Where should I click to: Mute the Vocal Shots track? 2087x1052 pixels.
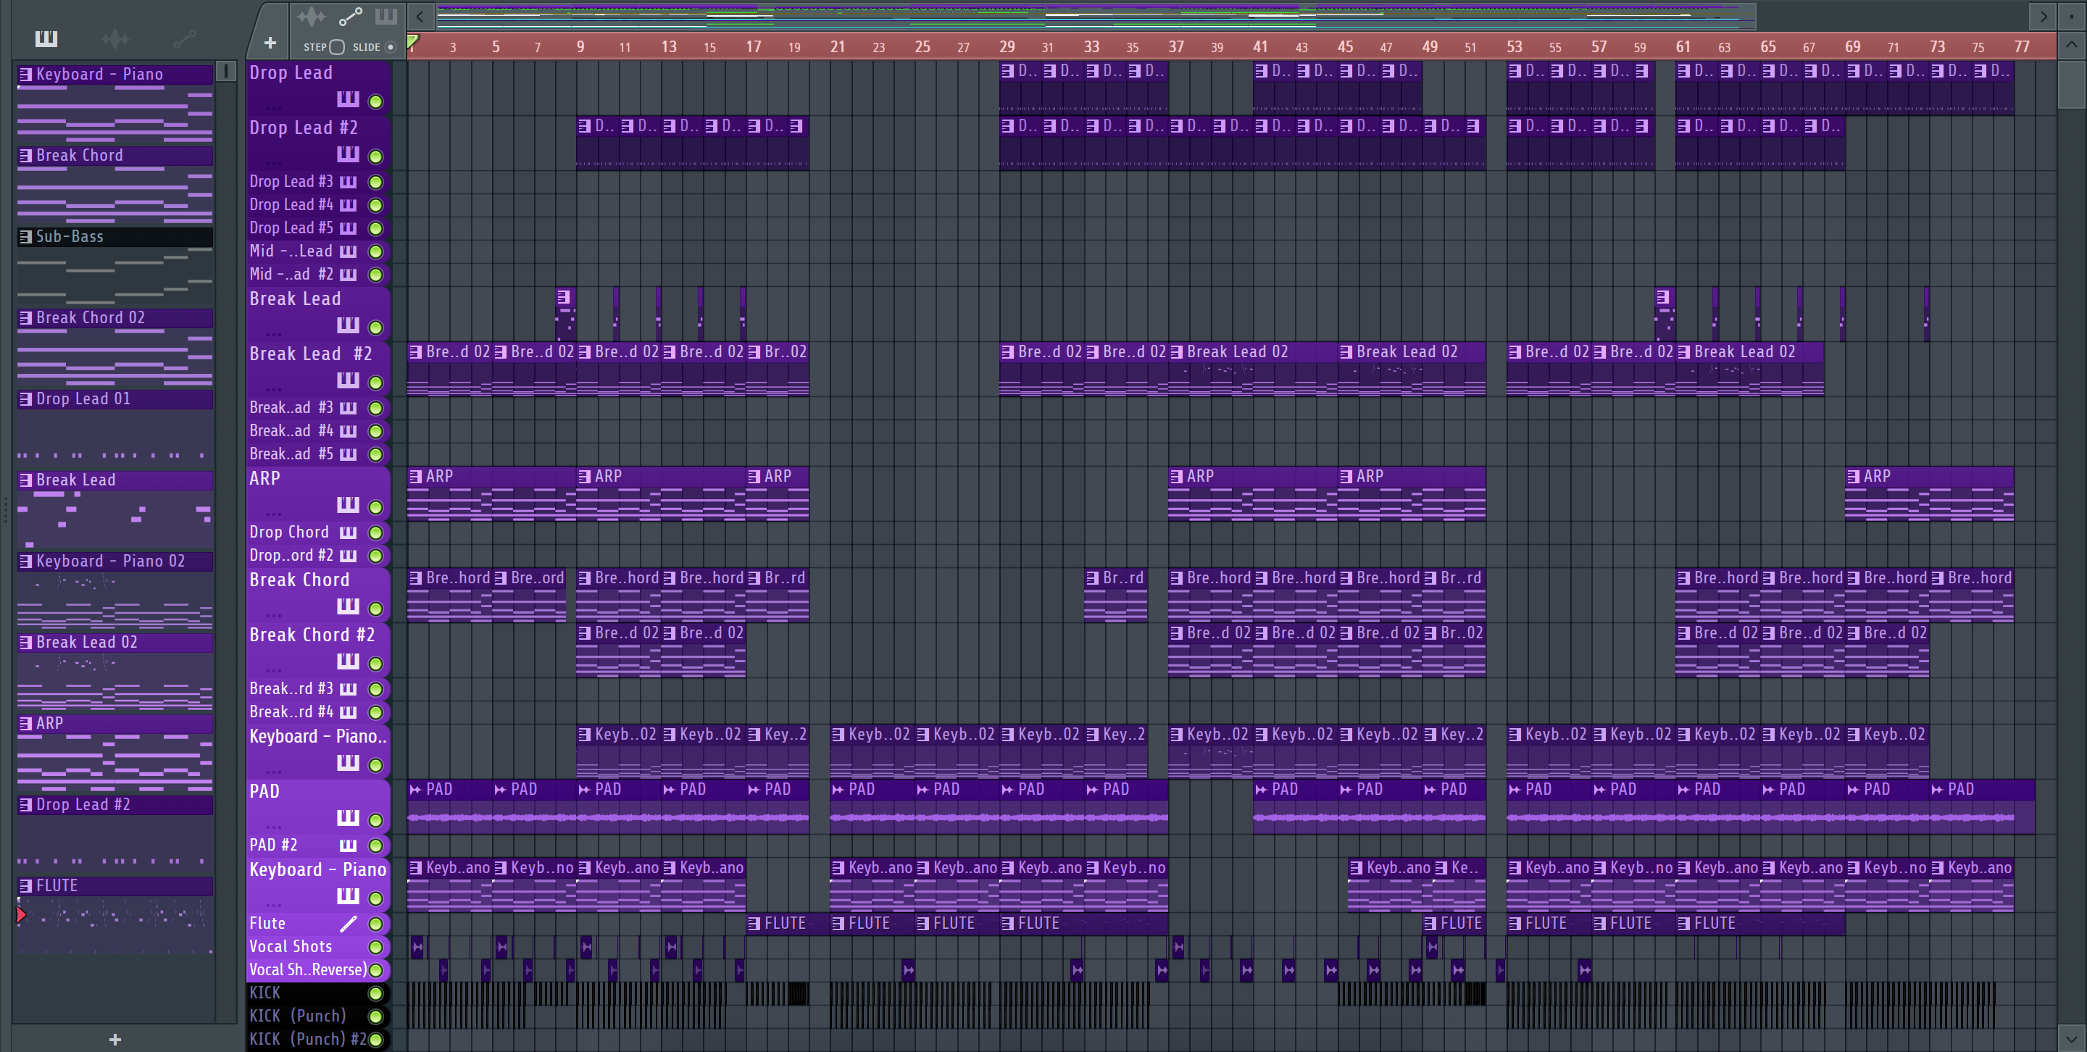(x=376, y=947)
